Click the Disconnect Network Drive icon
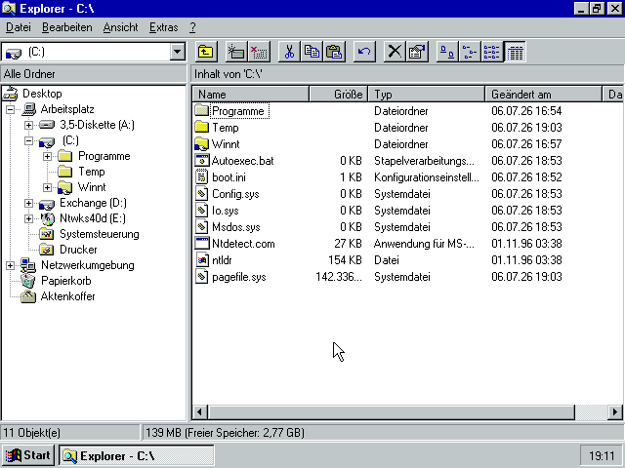Image resolution: width=625 pixels, height=468 pixels. coord(259,52)
